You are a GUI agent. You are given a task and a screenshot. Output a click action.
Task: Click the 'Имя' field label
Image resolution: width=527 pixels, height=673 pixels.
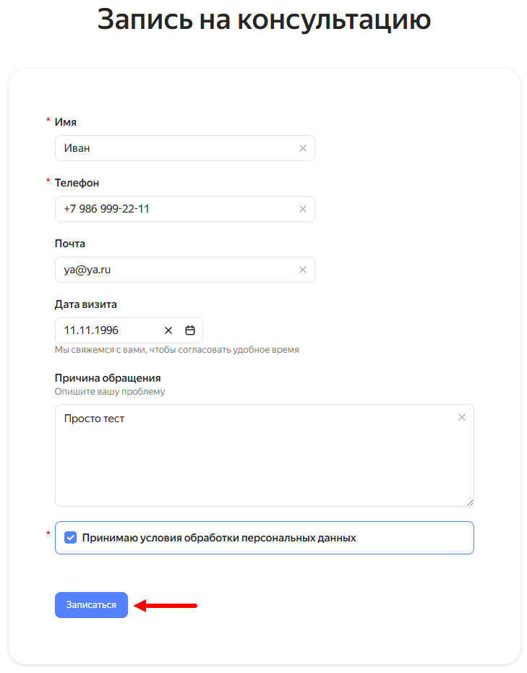66,122
